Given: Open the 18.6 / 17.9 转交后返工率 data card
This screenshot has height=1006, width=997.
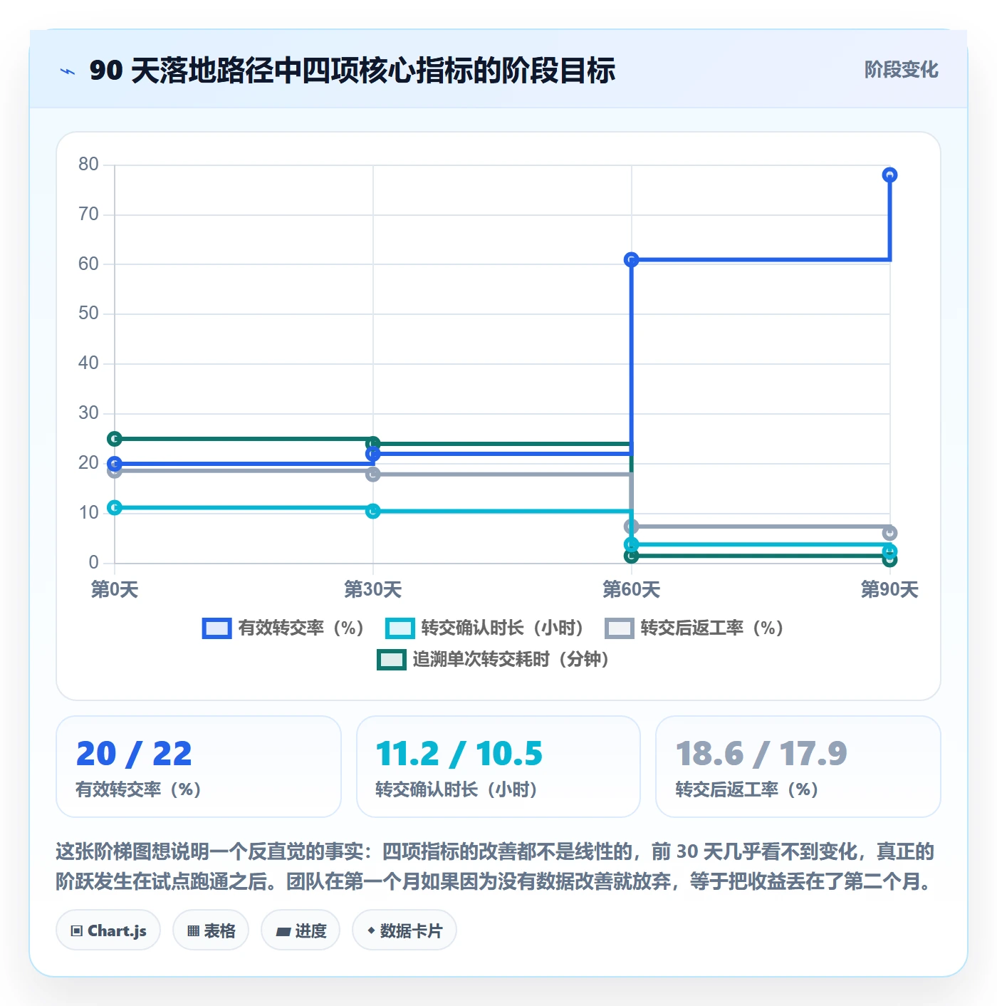Looking at the screenshot, I should click(798, 767).
